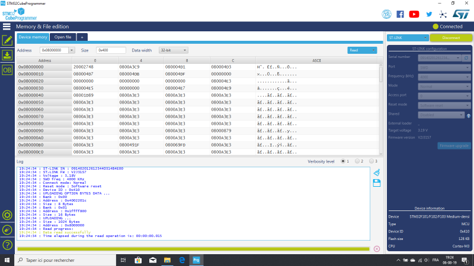Clear the log with the broom icon
Image resolution: width=474 pixels, height=266 pixels.
point(376,172)
